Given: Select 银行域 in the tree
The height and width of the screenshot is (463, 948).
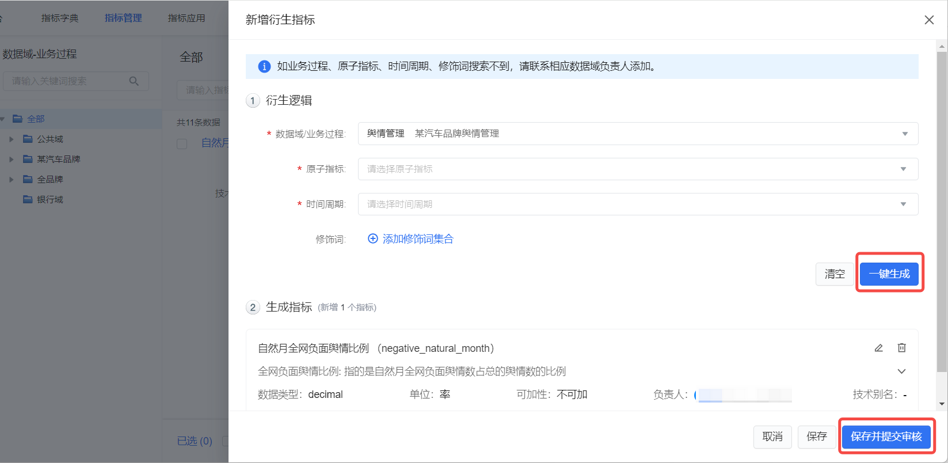Looking at the screenshot, I should point(50,199).
